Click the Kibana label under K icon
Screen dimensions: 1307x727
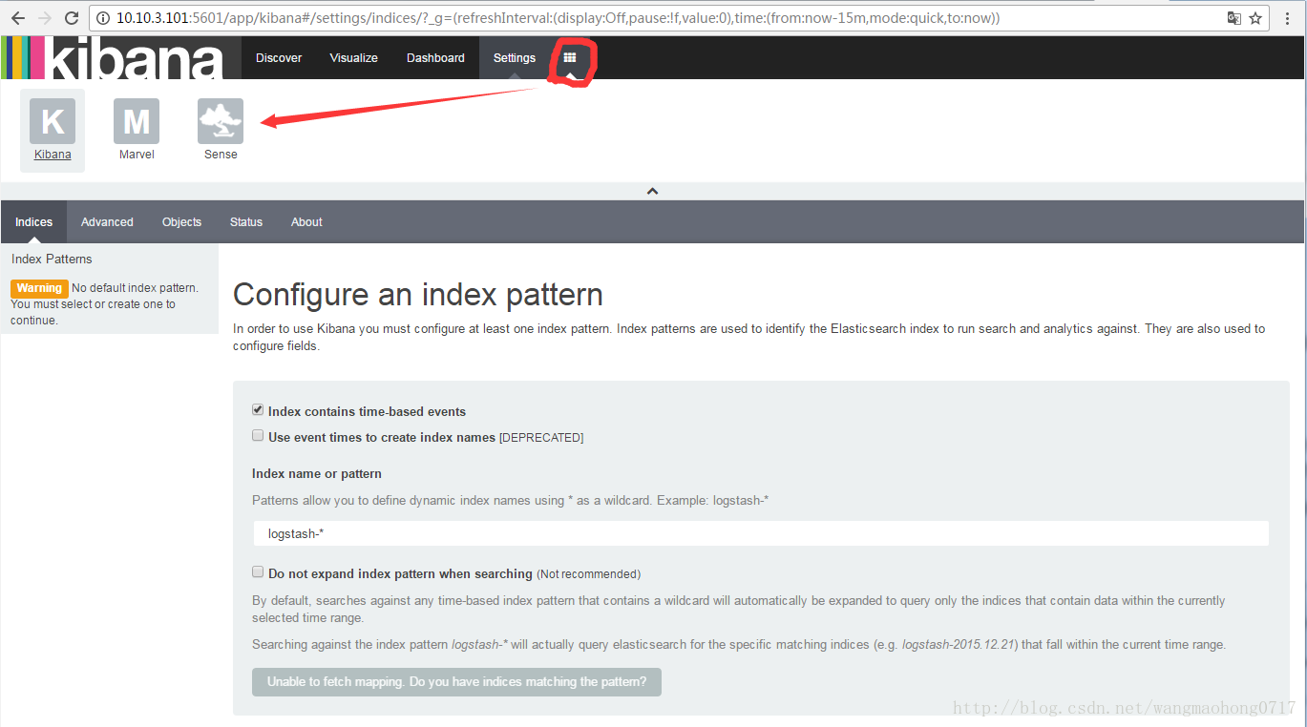(x=53, y=155)
